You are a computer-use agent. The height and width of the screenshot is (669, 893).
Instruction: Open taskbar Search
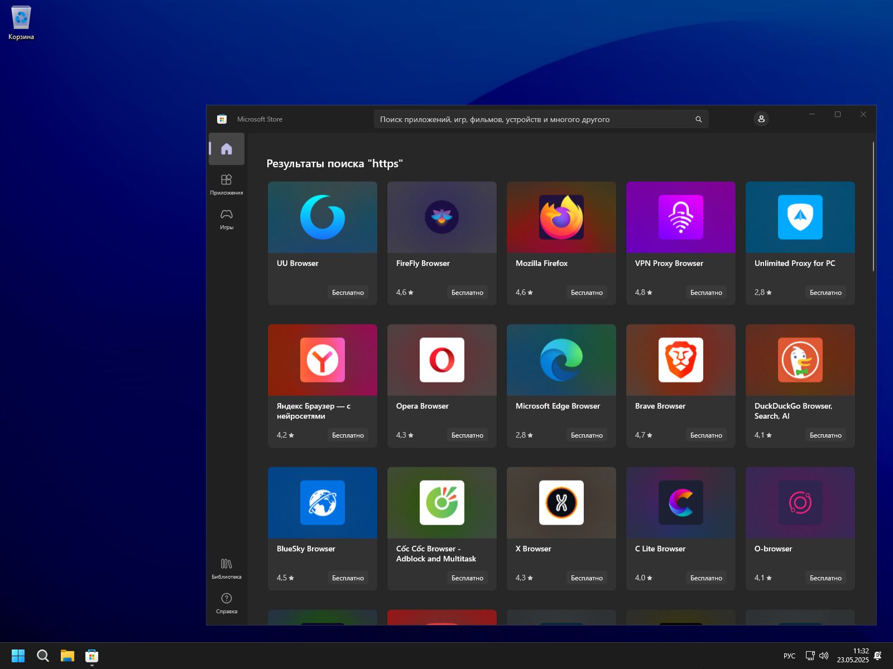pos(43,656)
